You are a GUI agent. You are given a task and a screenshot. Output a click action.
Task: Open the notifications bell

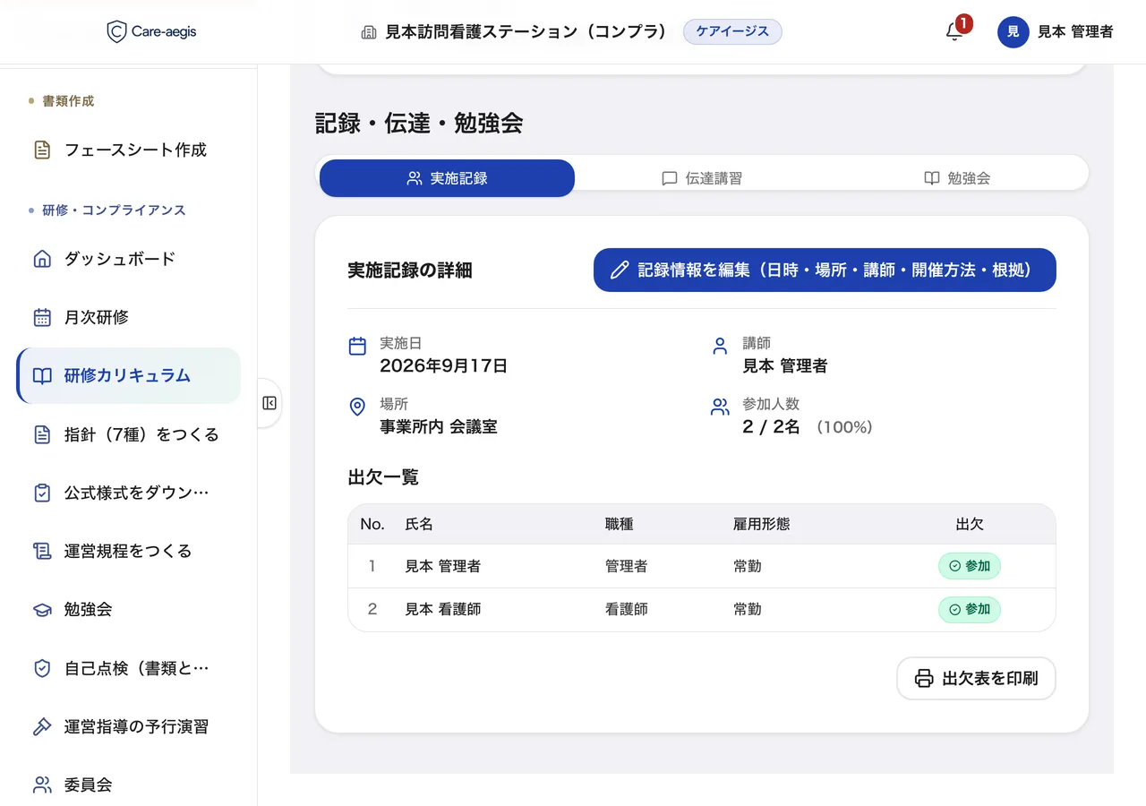(x=954, y=32)
